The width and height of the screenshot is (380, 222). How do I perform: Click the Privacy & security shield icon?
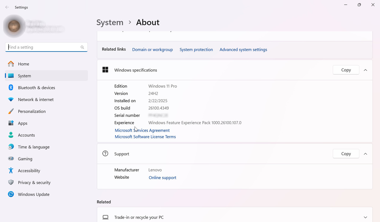click(11, 182)
